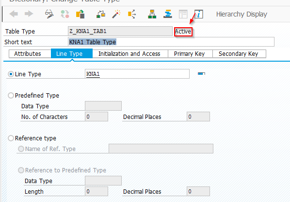Open the Secondary Key tab
This screenshot has width=290, height=202.
point(239,54)
